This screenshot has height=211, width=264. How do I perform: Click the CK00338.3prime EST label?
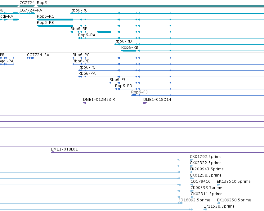click(206, 188)
